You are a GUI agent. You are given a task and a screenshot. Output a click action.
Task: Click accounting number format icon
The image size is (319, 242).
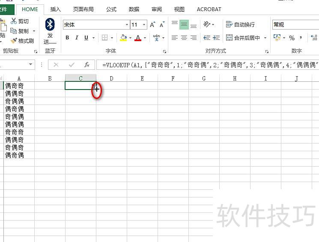point(277,38)
